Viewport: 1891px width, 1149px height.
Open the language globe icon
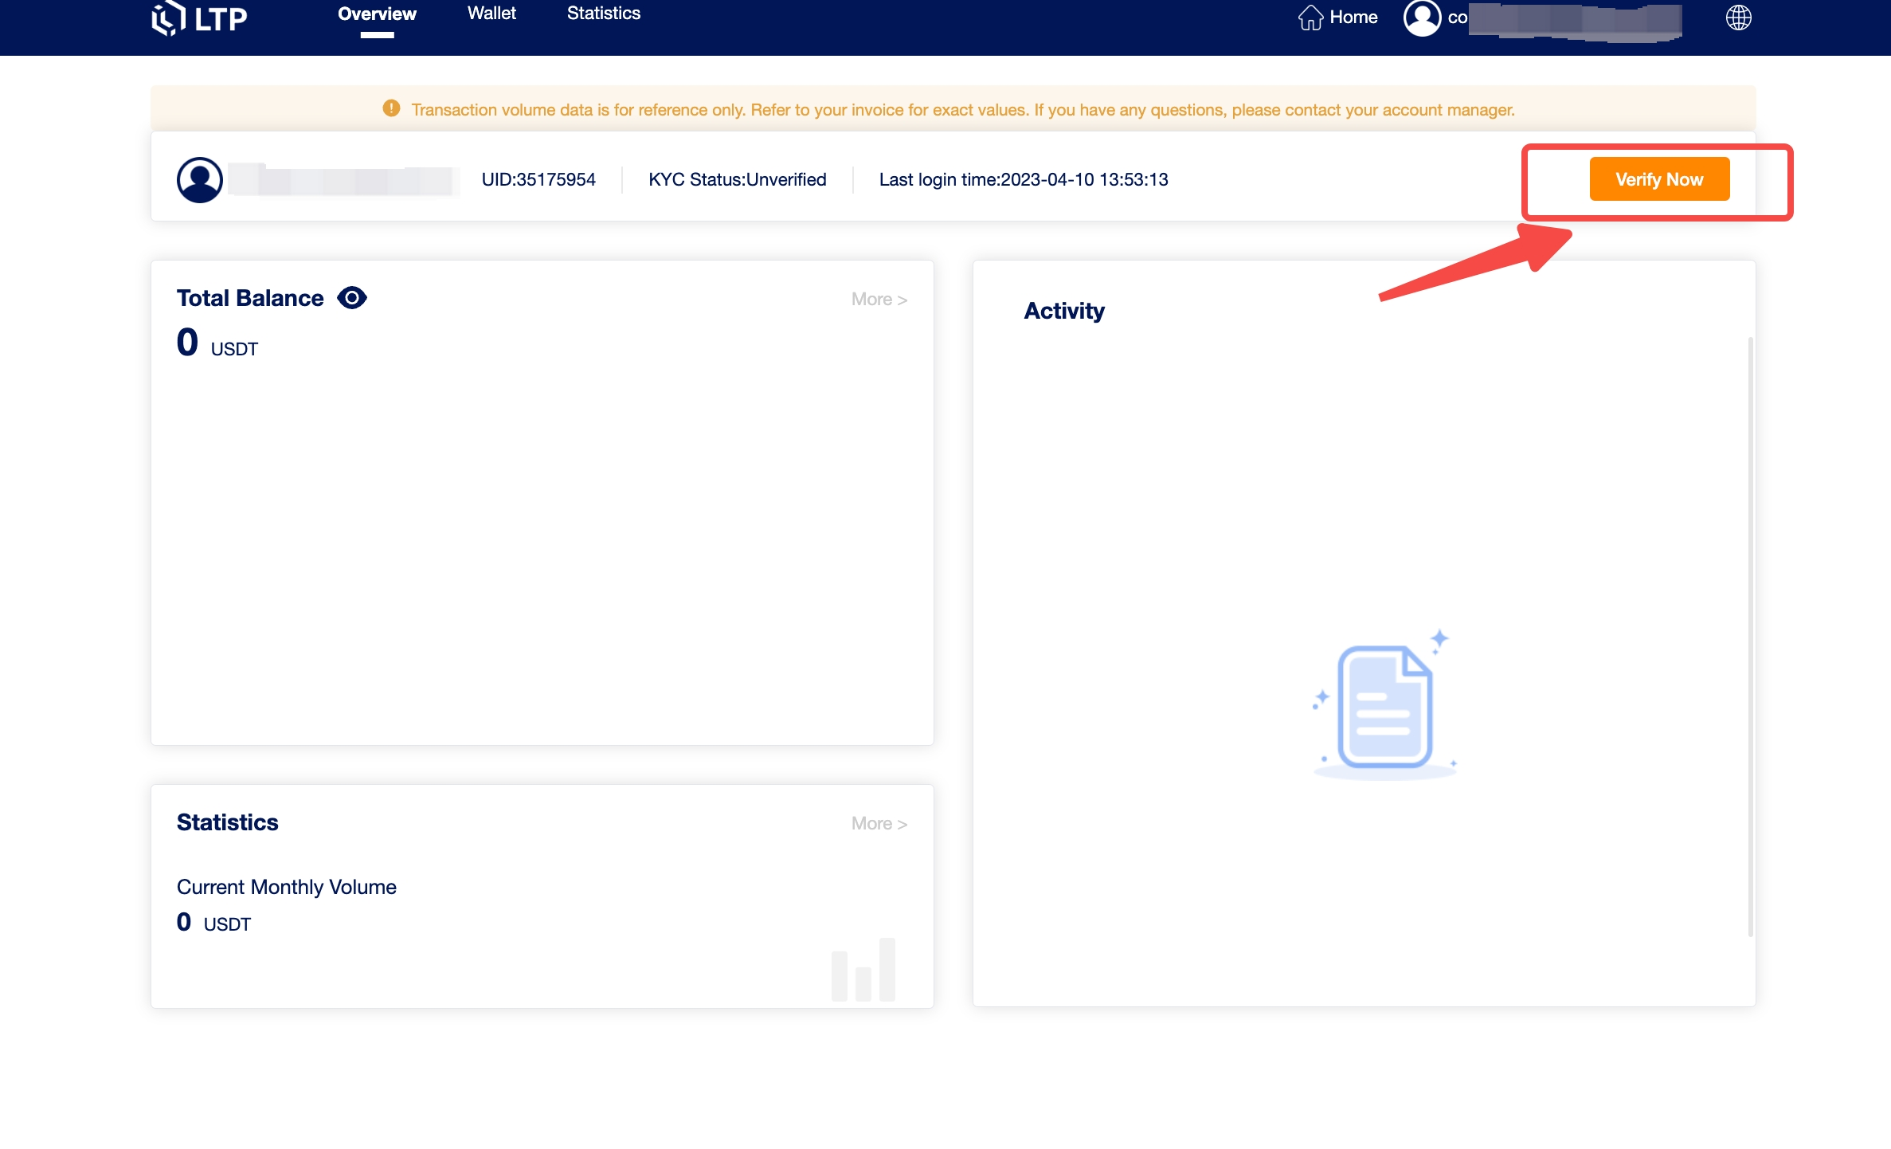pyautogui.click(x=1738, y=17)
